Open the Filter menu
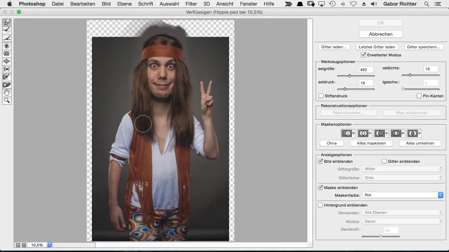Screen dimensions: 449x252 [x=191, y=4]
